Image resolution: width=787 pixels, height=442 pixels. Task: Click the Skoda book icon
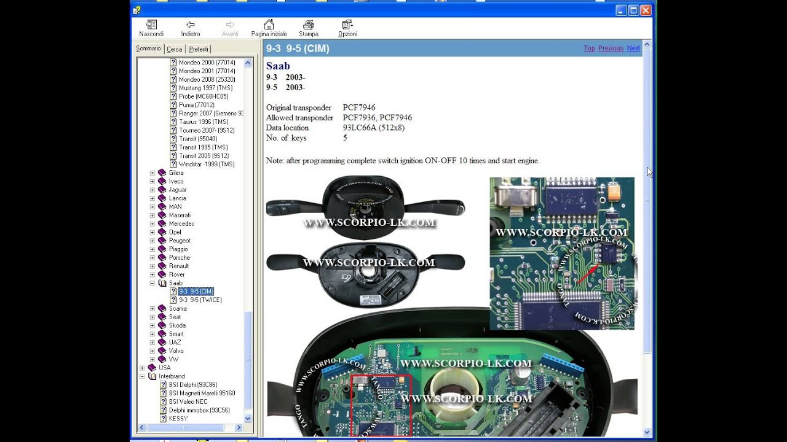162,325
